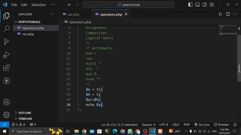This screenshot has width=241, height=135.
Task: Open File Explorer from the taskbar
Action: point(76,131)
